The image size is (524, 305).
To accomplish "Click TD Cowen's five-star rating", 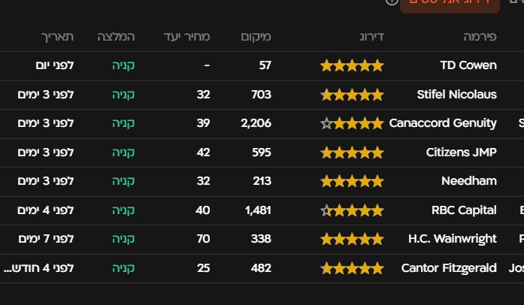I will coord(352,65).
